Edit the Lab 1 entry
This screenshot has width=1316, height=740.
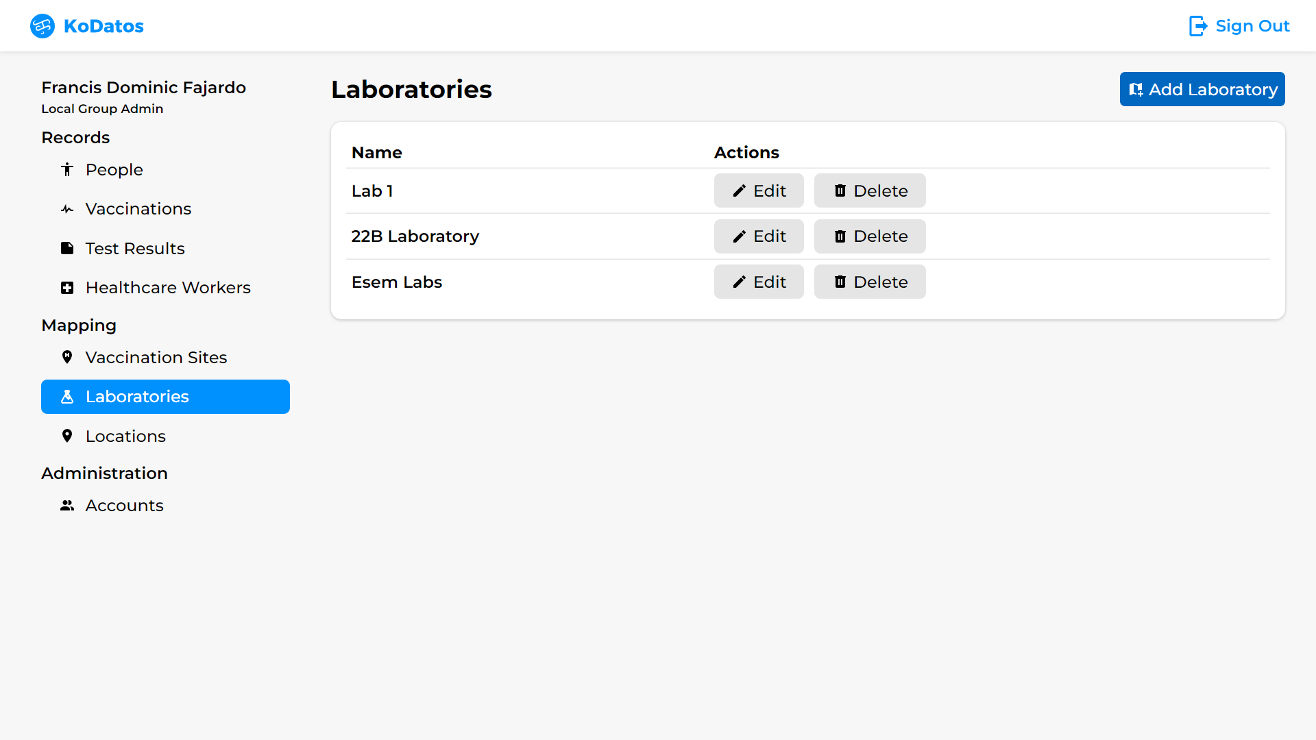(x=758, y=190)
